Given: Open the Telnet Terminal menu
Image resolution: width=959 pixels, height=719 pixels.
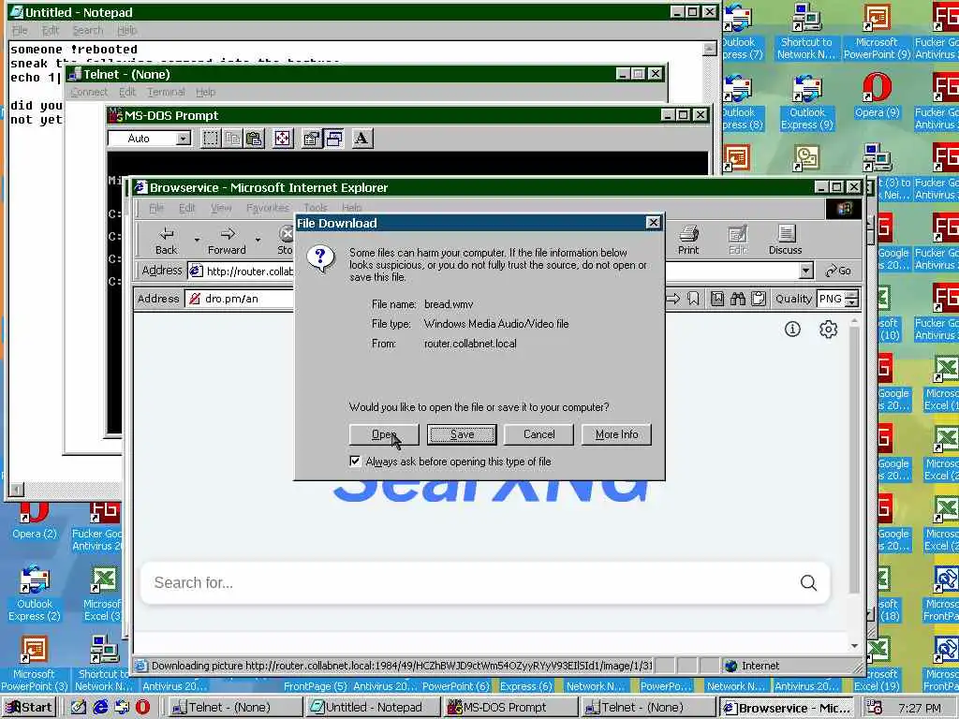Looking at the screenshot, I should coord(166,92).
